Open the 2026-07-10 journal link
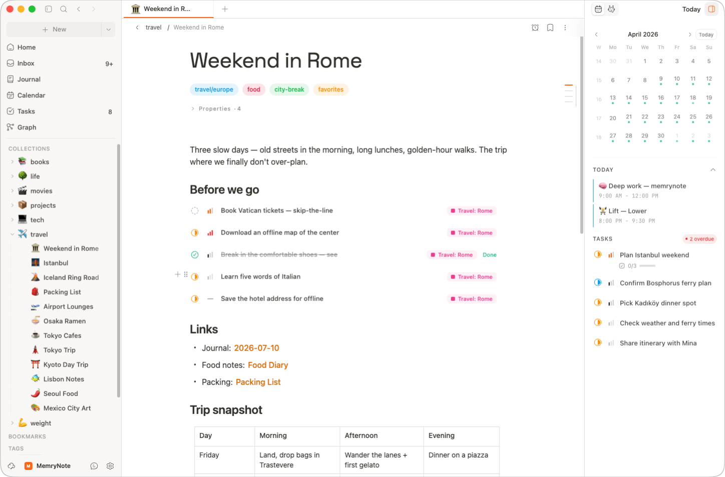Viewport: 725px width, 477px height. pyautogui.click(x=257, y=348)
